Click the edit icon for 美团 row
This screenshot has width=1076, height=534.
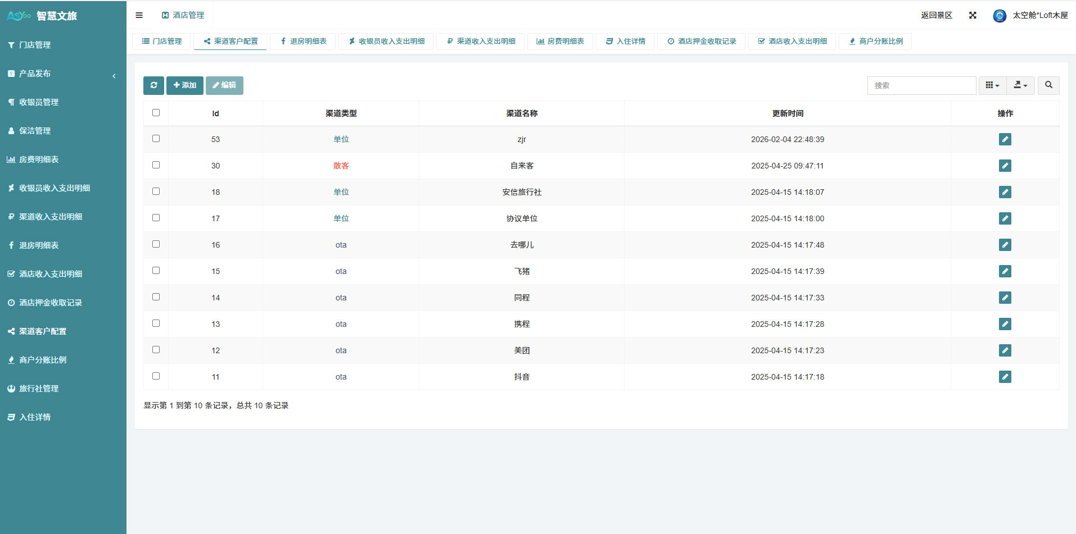point(1005,350)
